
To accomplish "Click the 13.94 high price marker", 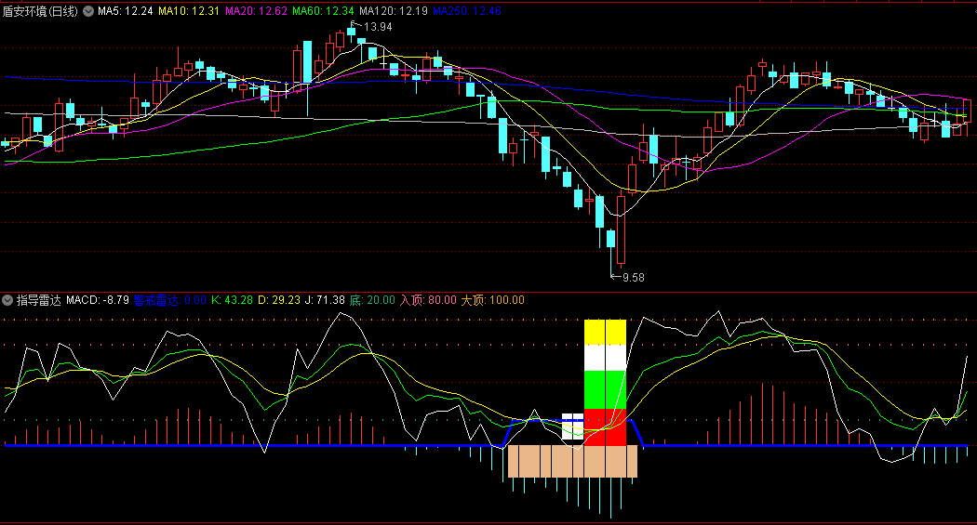I will 378,27.
